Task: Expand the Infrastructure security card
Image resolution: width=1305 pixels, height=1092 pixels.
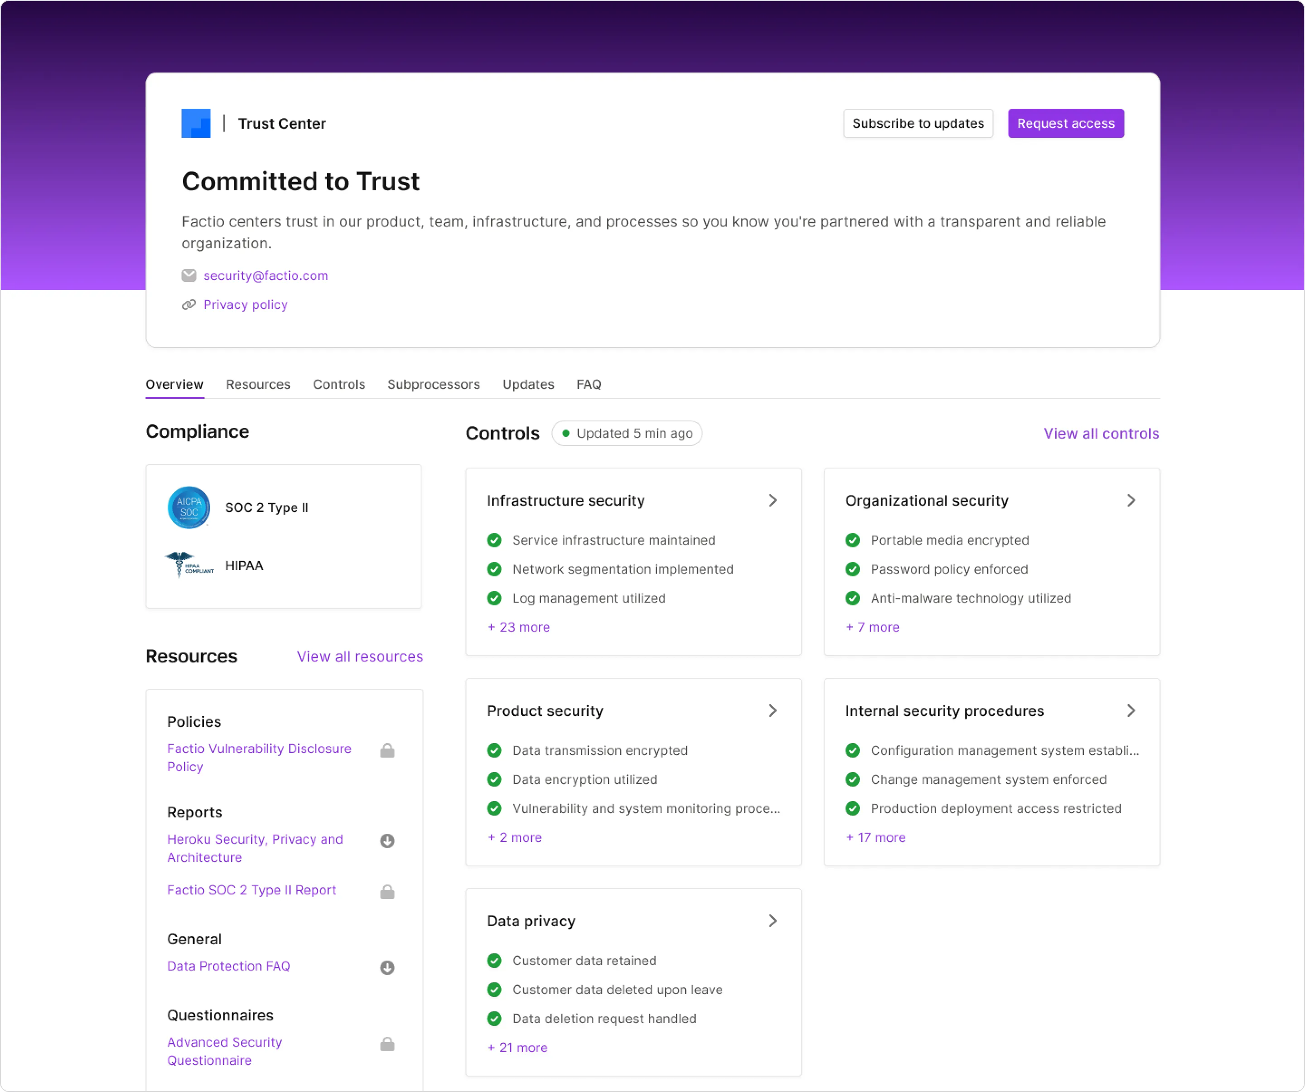Action: tap(773, 500)
